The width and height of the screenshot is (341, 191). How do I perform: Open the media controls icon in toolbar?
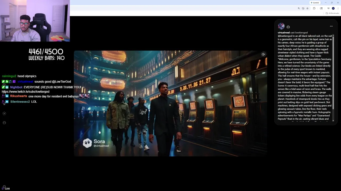point(328,8)
